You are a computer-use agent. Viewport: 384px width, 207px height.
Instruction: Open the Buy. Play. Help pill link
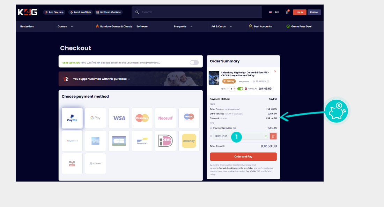[x=54, y=12]
